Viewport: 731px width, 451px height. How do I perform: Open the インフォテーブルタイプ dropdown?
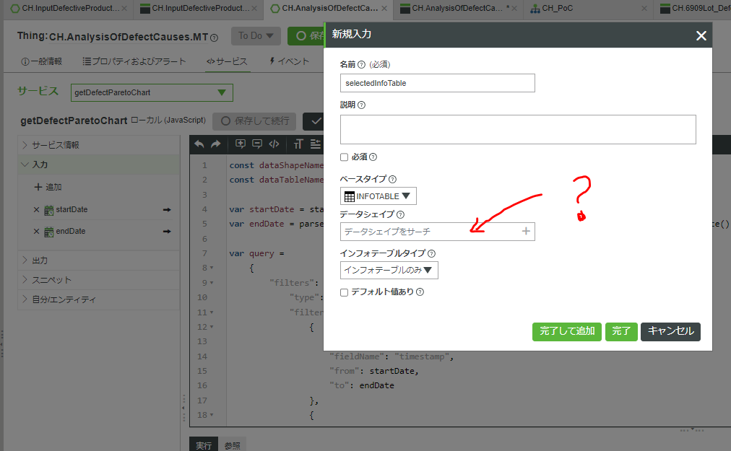tap(389, 270)
